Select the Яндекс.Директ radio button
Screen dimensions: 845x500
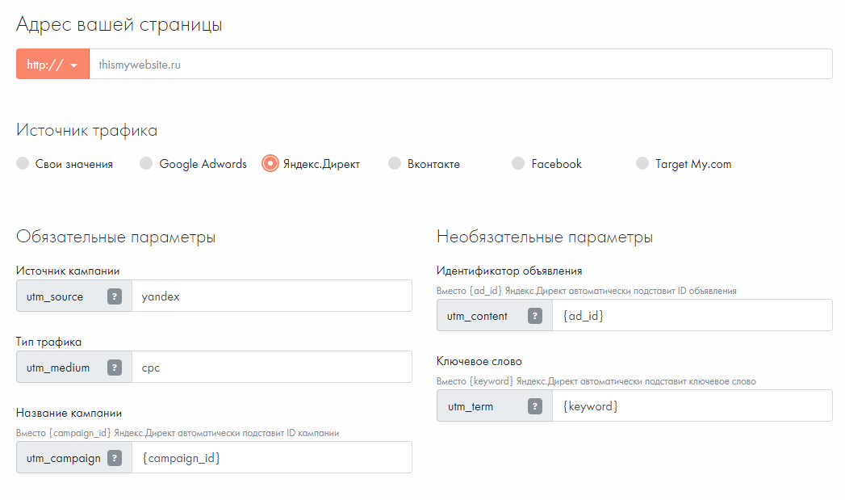point(270,163)
